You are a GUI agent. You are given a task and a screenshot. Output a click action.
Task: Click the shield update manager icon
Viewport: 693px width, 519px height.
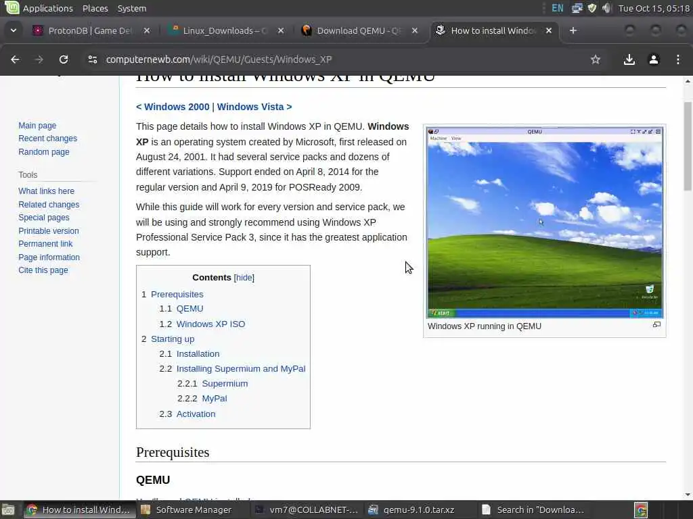[x=592, y=8]
